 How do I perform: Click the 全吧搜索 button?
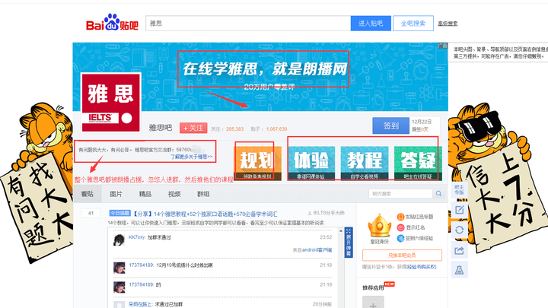(413, 24)
